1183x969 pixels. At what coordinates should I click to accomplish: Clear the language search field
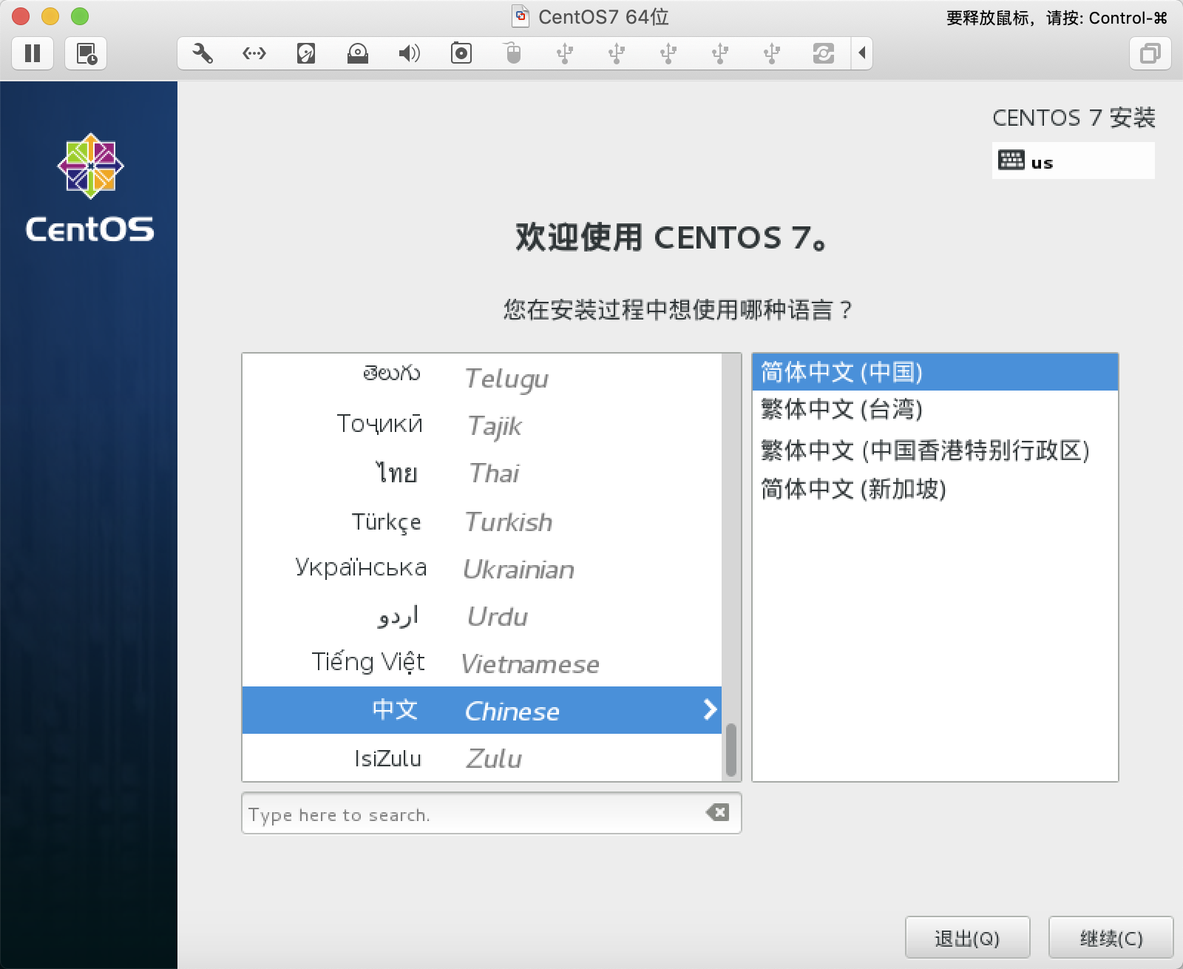[x=717, y=813]
